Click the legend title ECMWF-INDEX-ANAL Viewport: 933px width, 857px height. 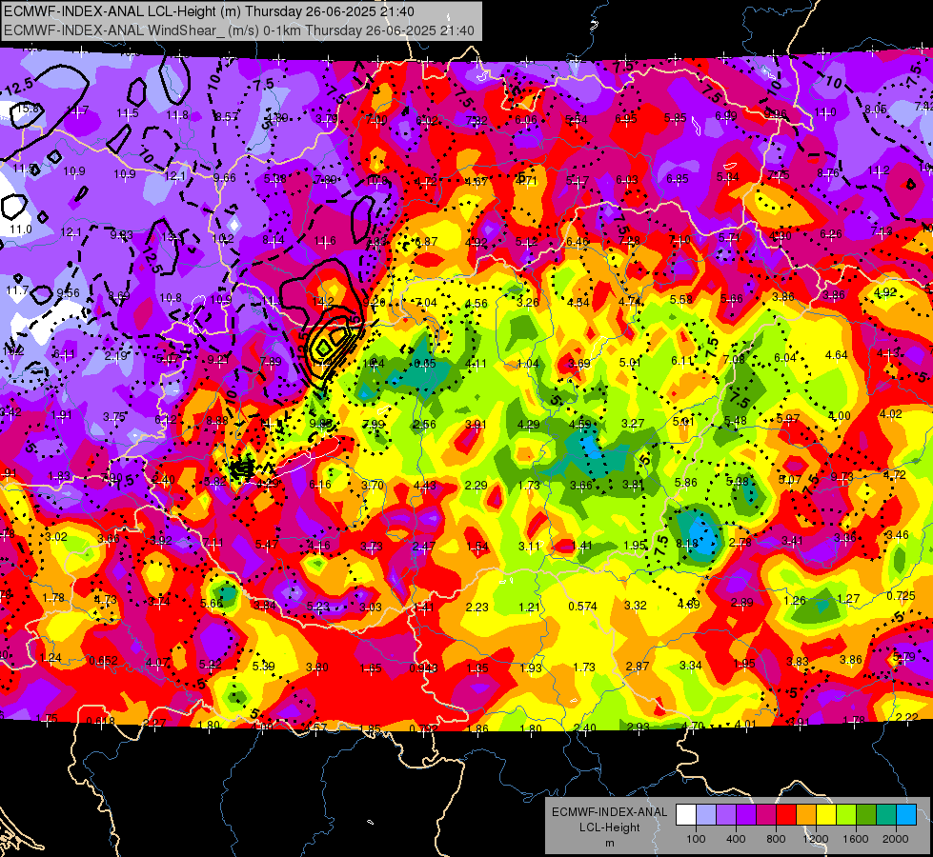[609, 812]
